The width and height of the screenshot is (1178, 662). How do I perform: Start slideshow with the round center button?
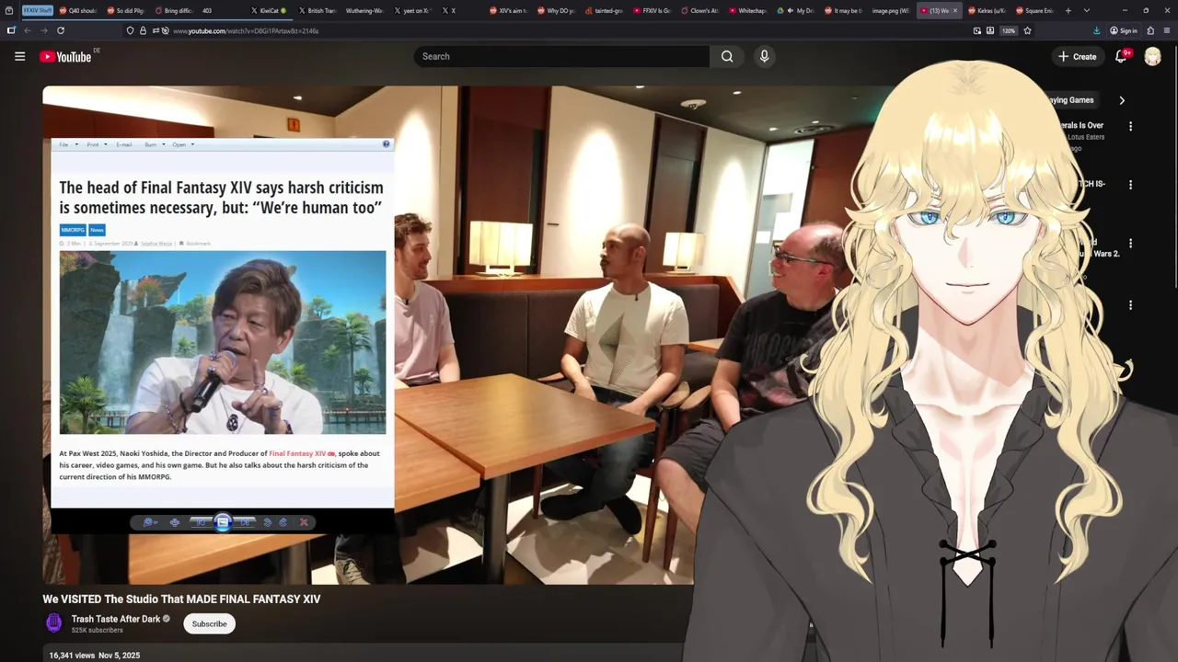pyautogui.click(x=223, y=522)
